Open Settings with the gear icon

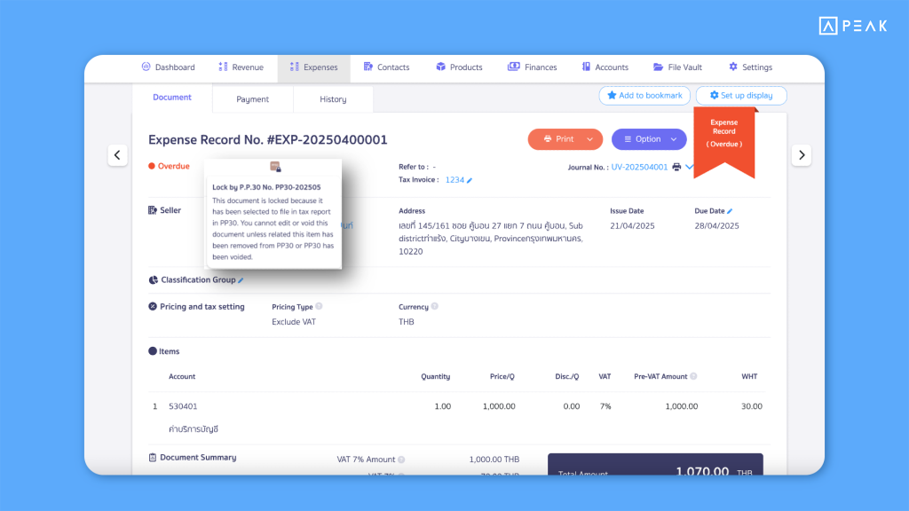coord(732,67)
